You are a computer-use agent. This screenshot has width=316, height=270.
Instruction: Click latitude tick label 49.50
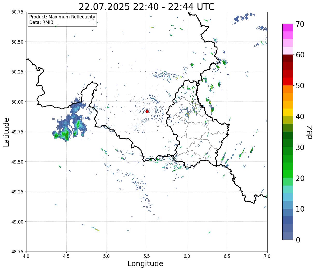17,162
